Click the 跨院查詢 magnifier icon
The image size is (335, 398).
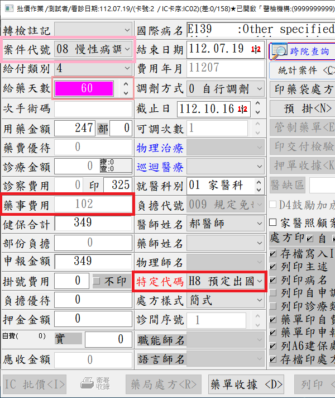click(279, 51)
